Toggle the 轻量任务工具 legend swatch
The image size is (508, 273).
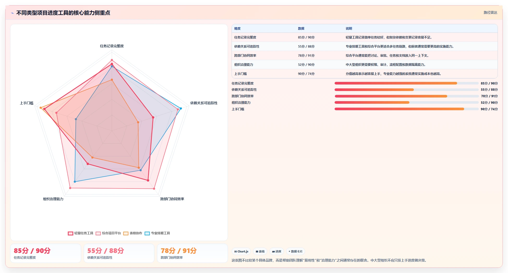[x=70, y=233]
